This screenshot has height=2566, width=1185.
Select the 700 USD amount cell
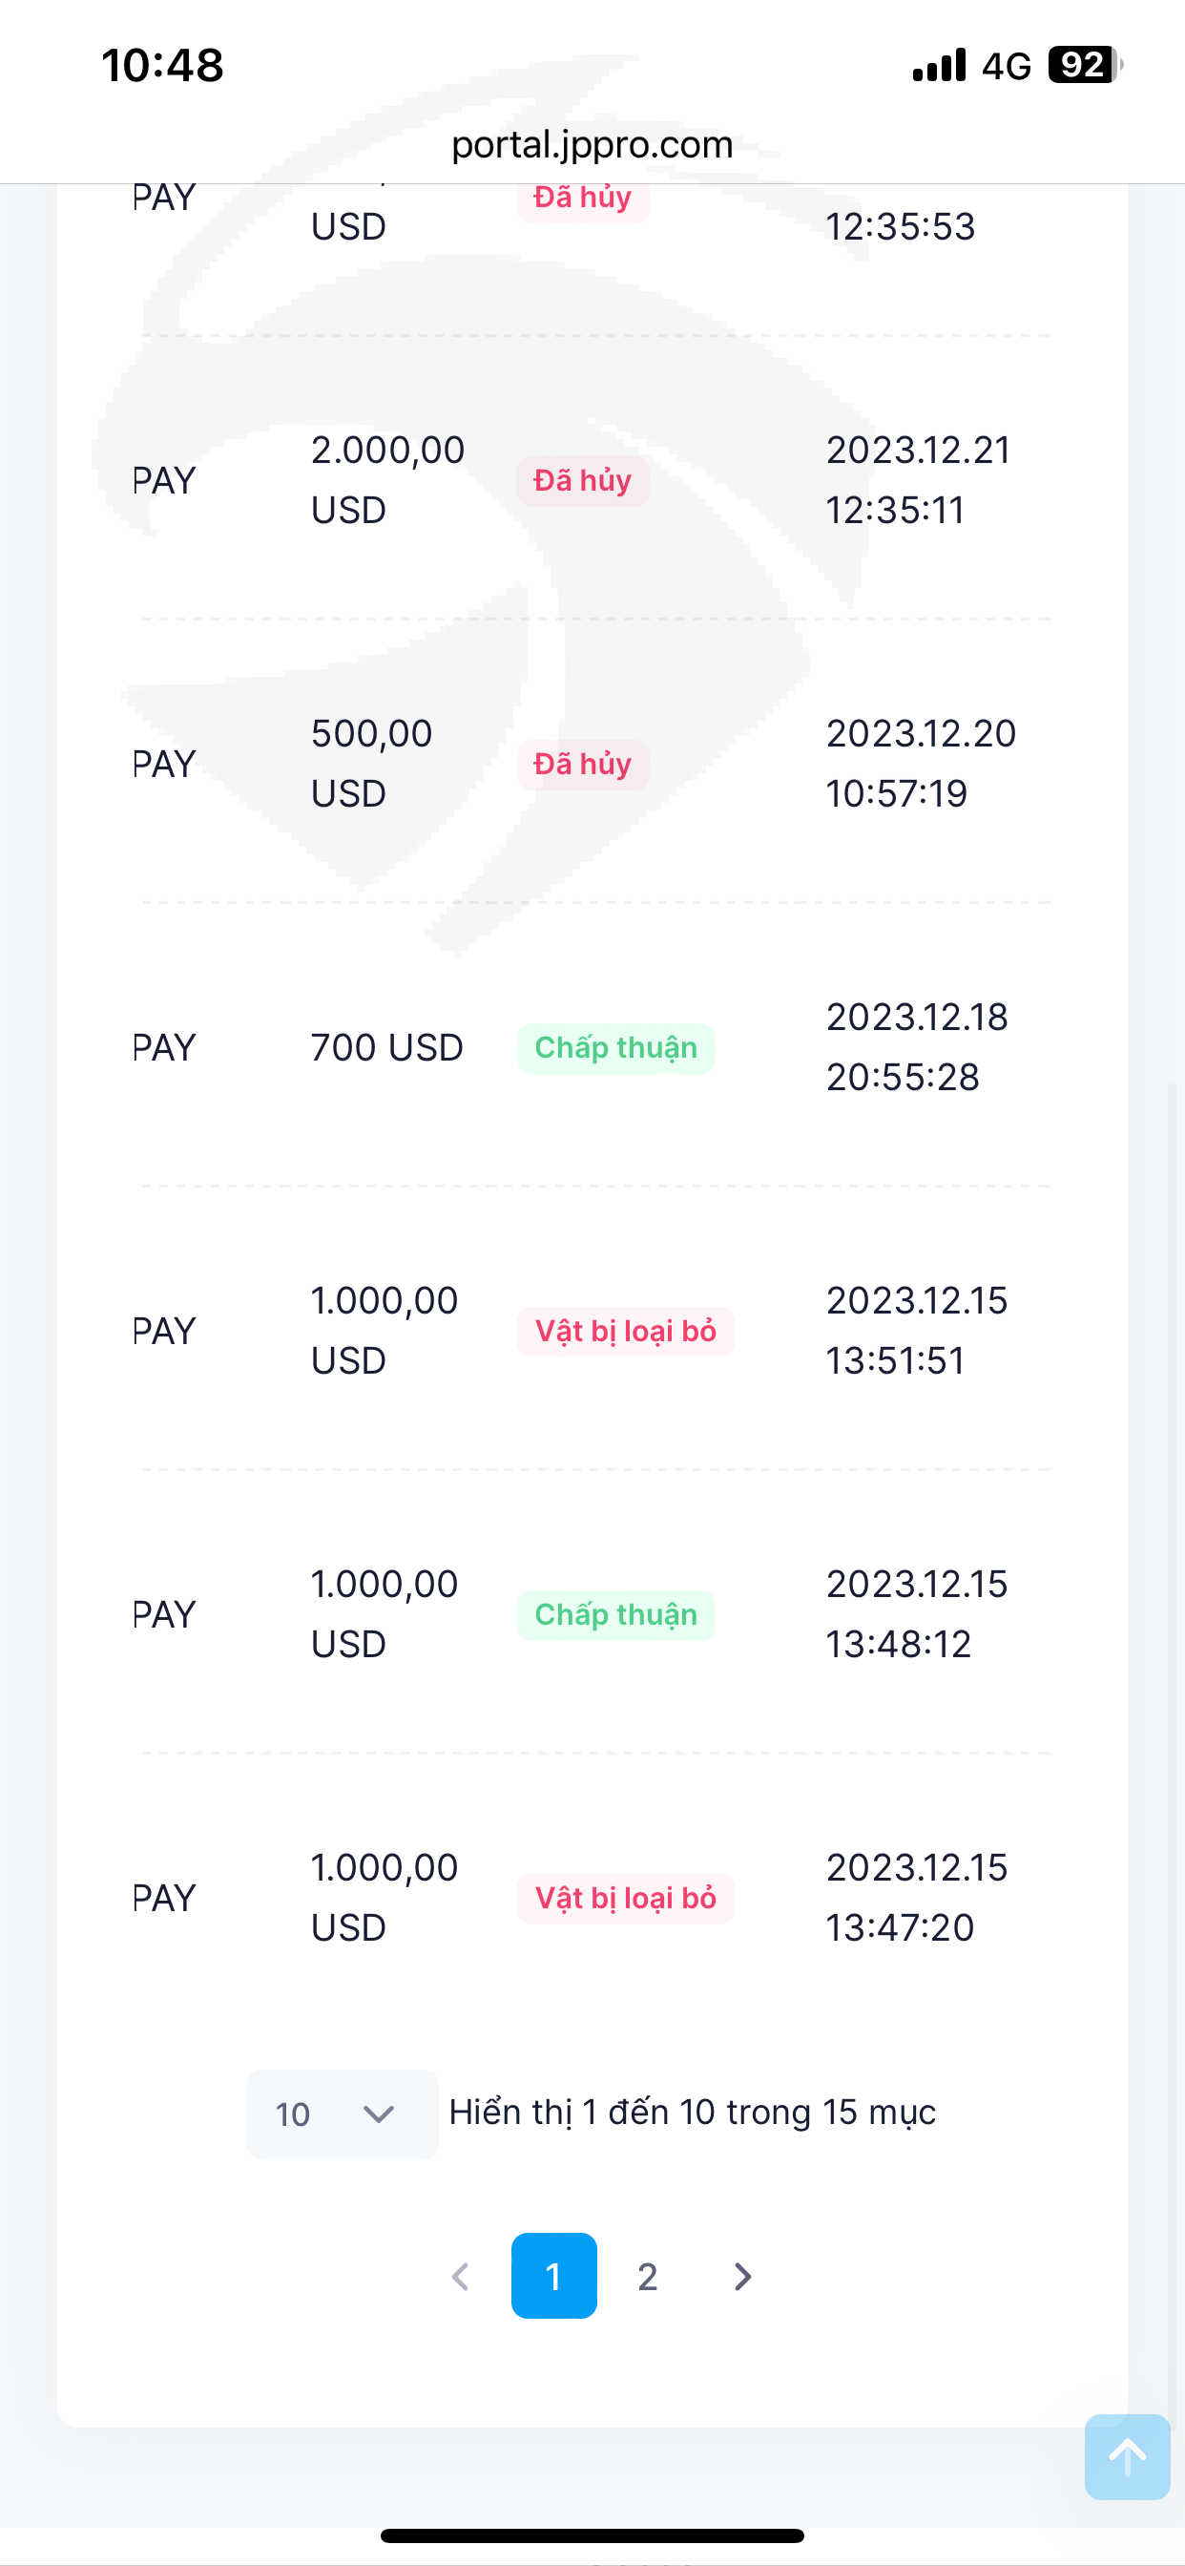pyautogui.click(x=386, y=1048)
